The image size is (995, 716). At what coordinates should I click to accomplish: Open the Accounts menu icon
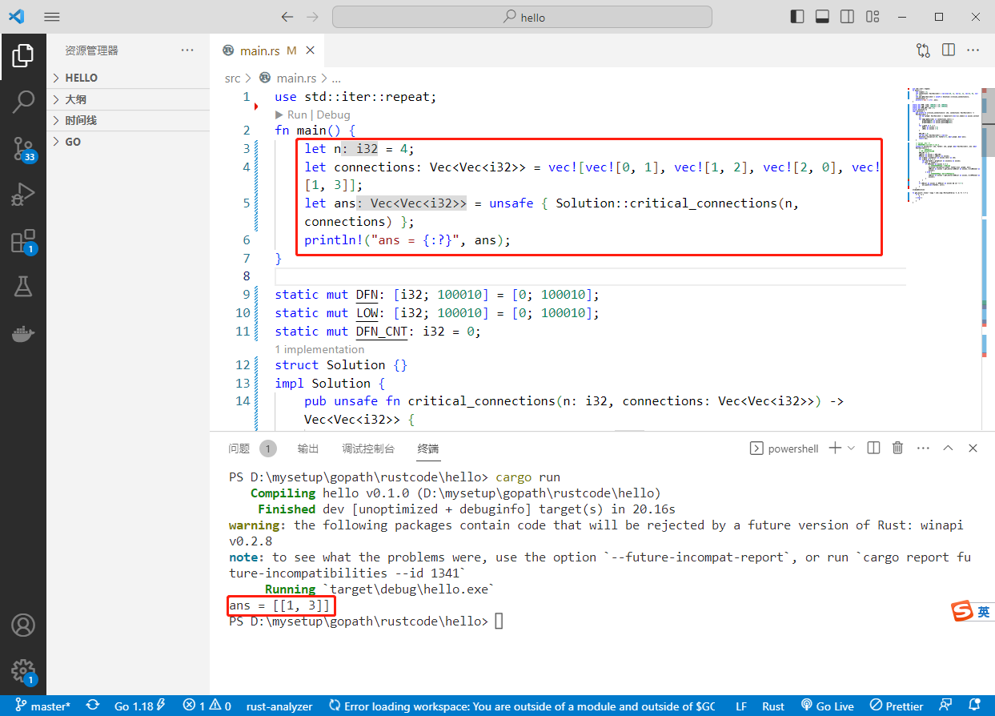[x=23, y=625]
